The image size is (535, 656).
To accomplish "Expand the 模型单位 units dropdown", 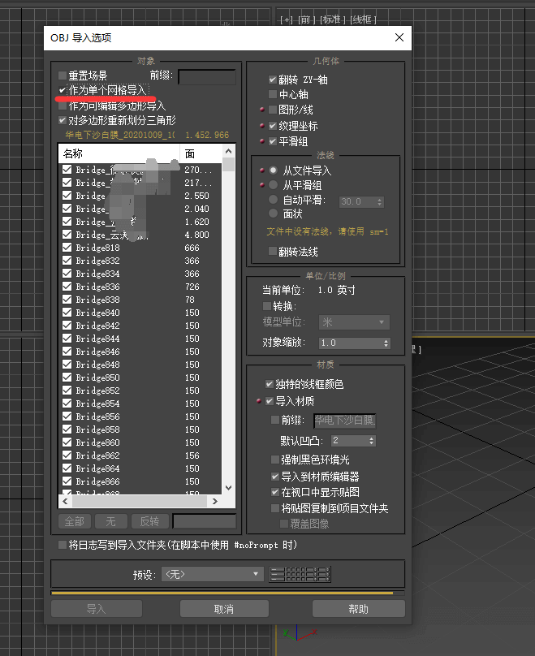I will tap(354, 322).
